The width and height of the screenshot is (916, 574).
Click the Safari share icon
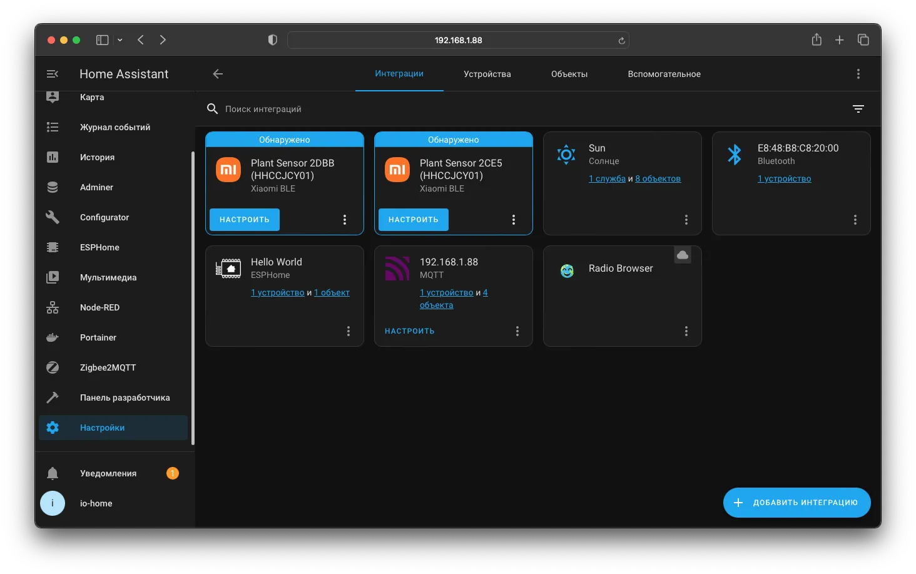coord(817,39)
